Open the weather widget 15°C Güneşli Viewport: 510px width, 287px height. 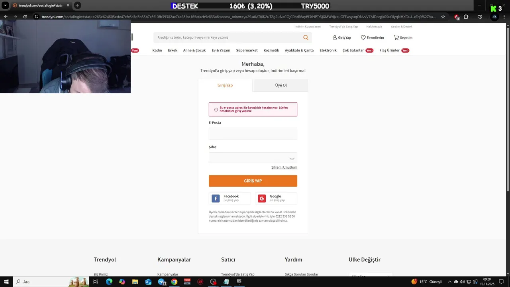(x=427, y=282)
